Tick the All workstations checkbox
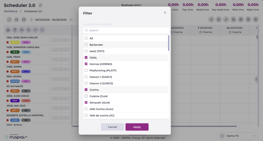Viewport: 263px width, 141px height. pos(86,38)
